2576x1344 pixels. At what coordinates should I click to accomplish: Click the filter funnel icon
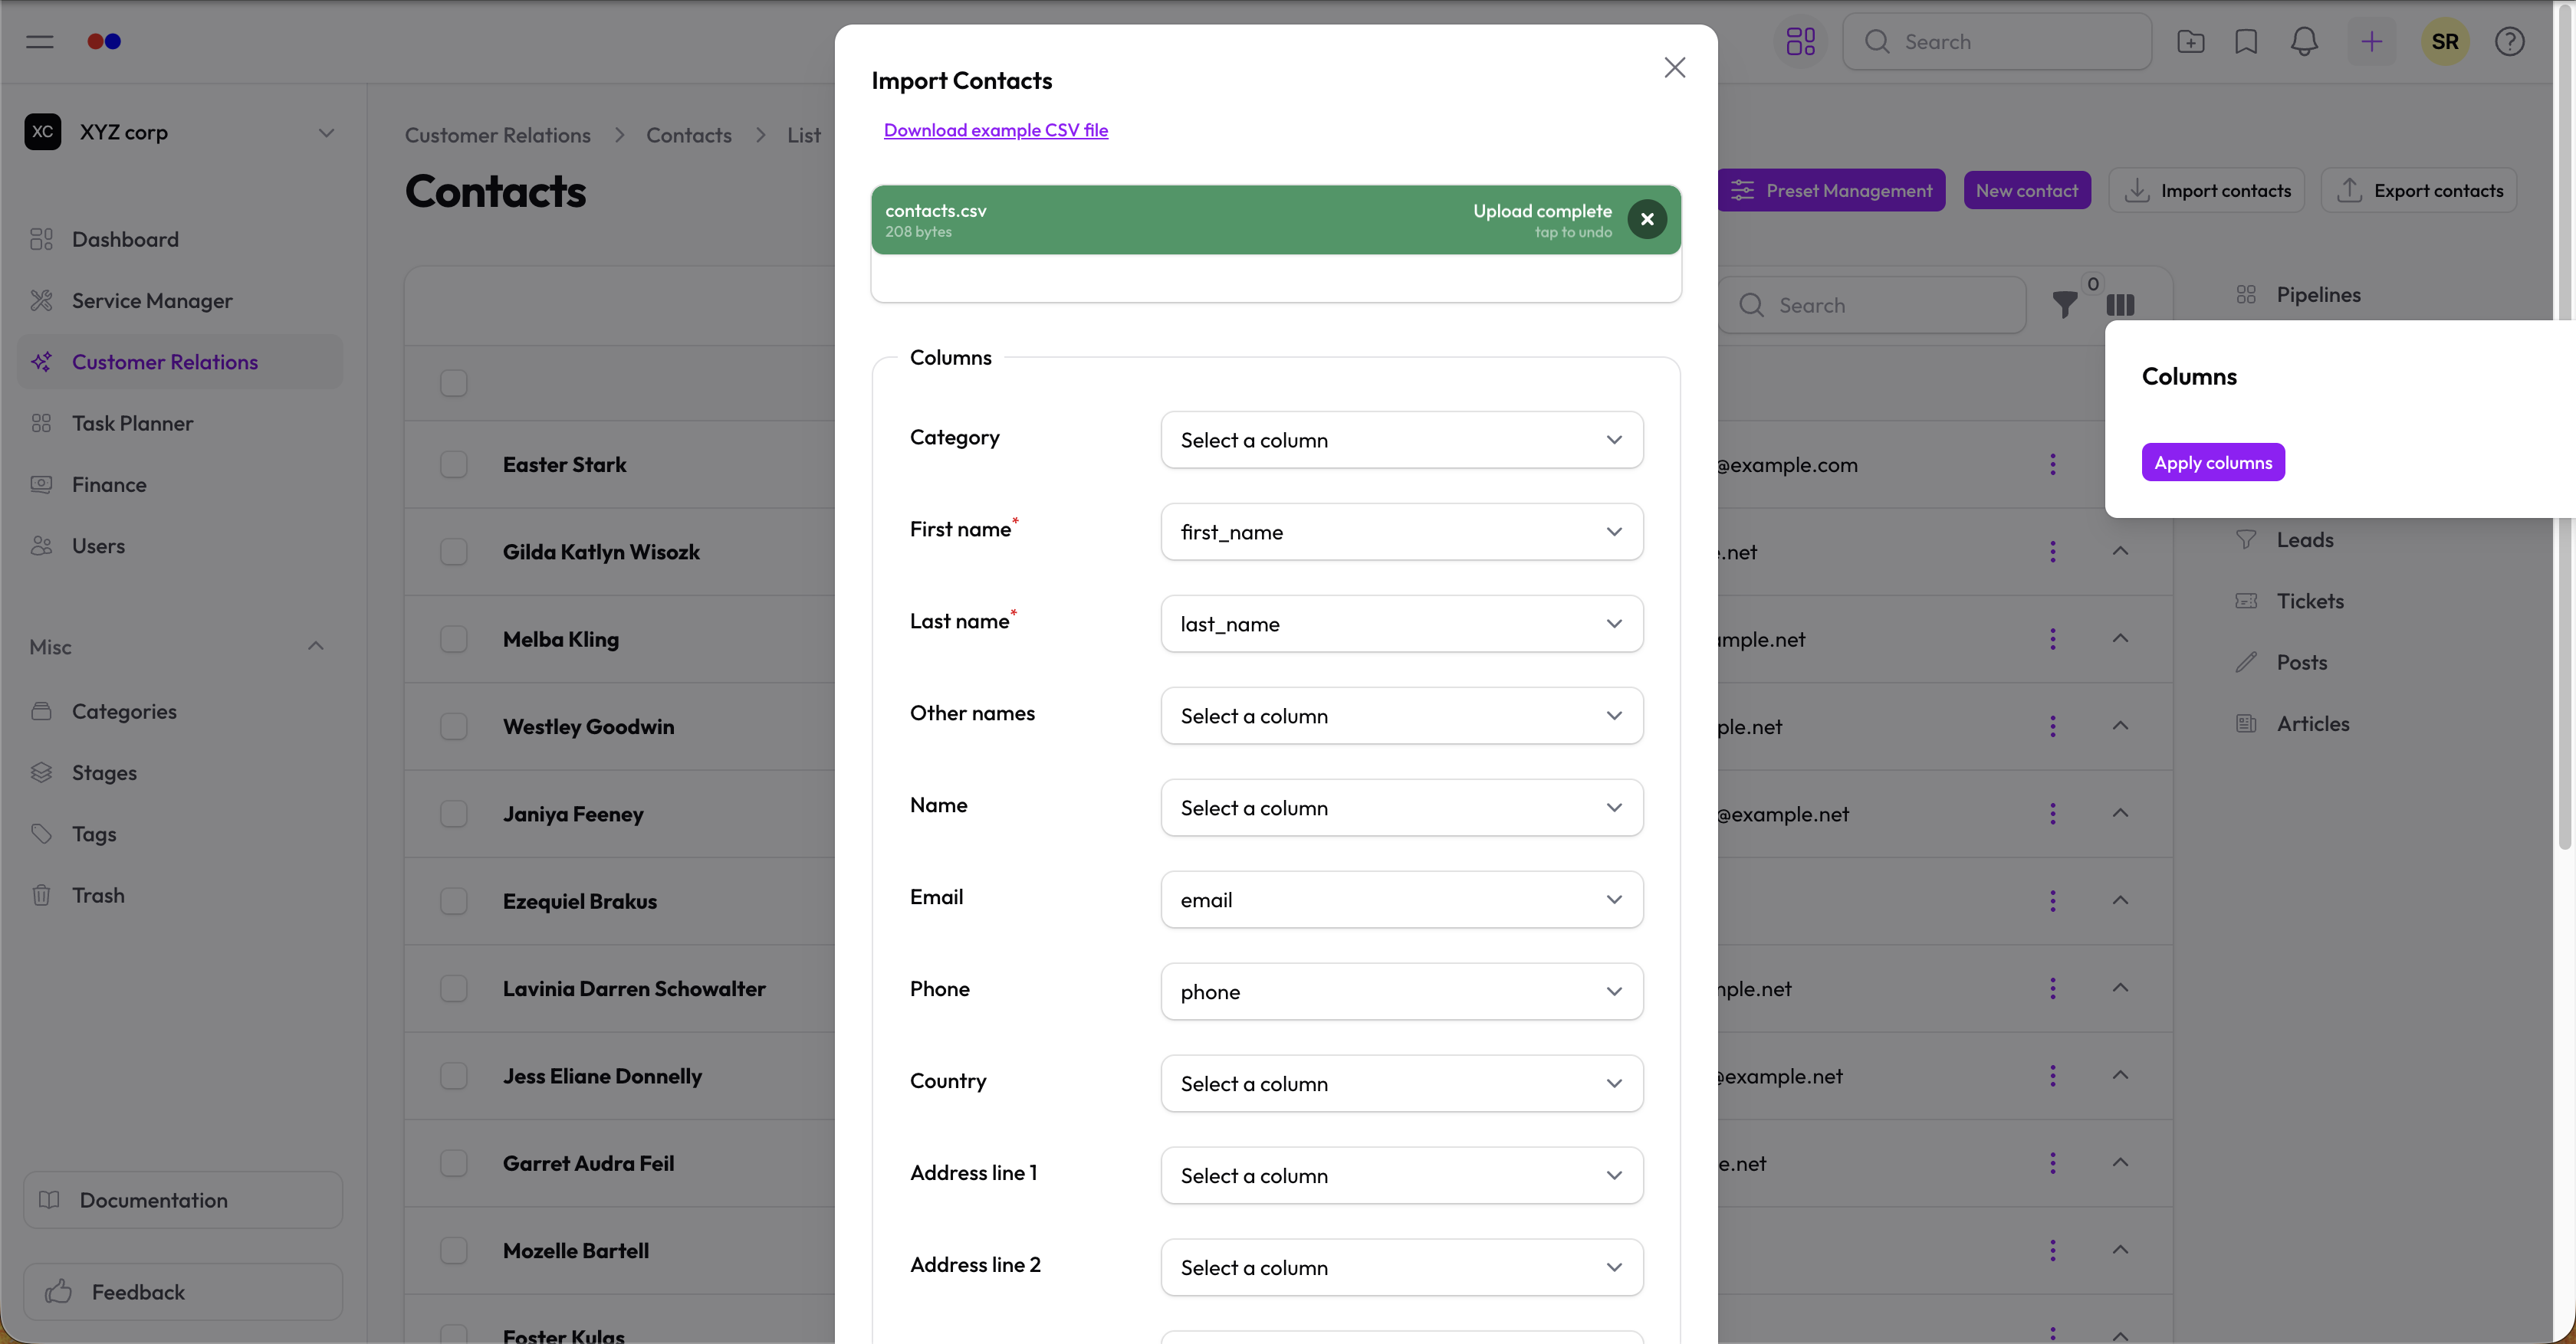[x=2064, y=305]
